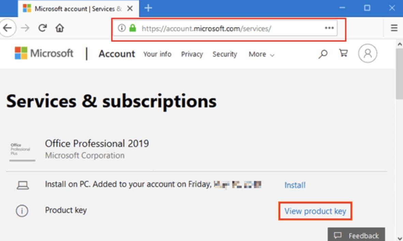The width and height of the screenshot is (403, 241).
Task: Click the Services & subscriptions heading
Action: [x=111, y=101]
